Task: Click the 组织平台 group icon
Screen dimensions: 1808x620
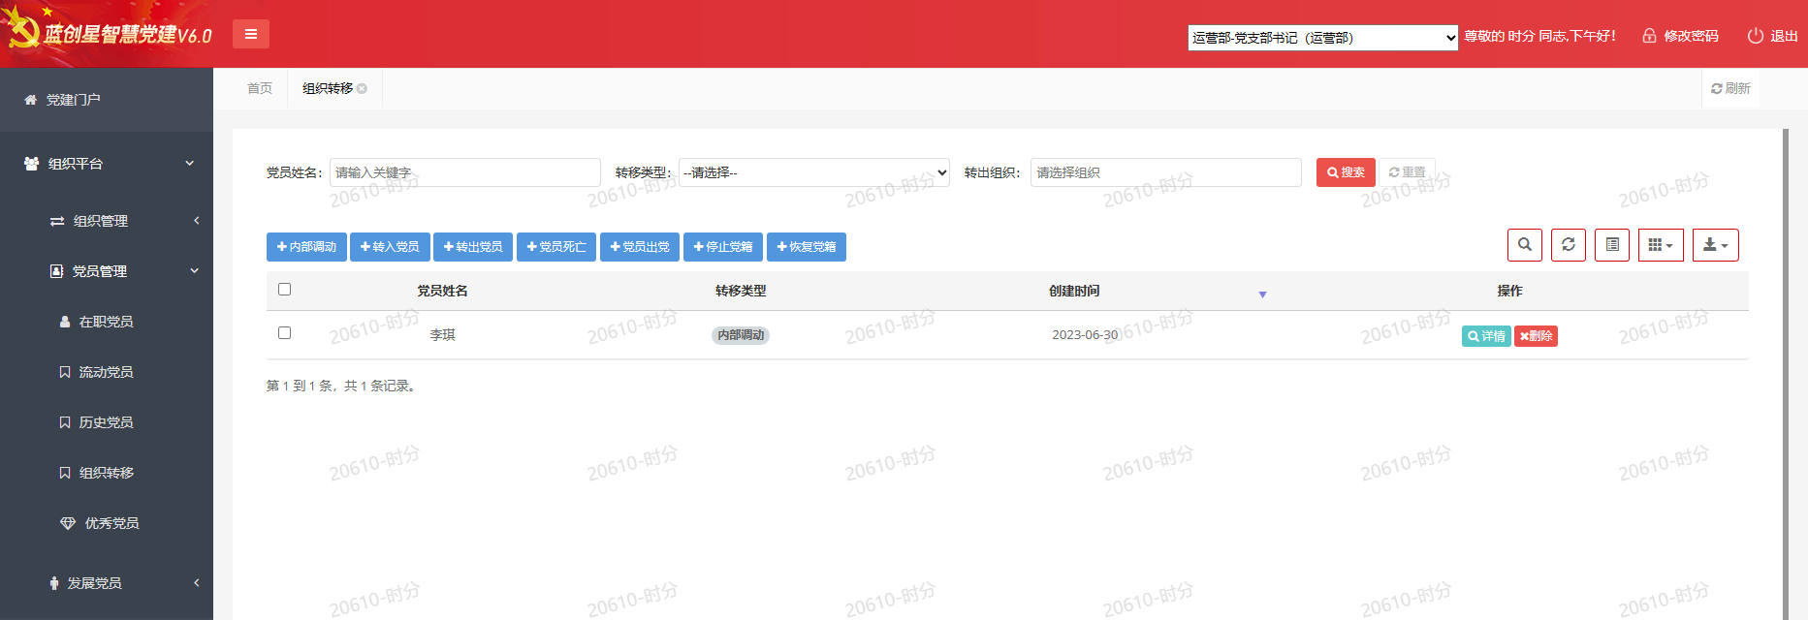Action: click(x=31, y=164)
